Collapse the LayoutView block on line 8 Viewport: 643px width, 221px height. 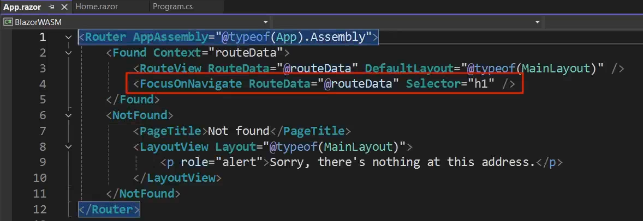[68, 146]
